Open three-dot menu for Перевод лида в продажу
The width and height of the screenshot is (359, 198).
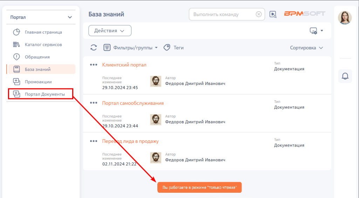[93, 141]
